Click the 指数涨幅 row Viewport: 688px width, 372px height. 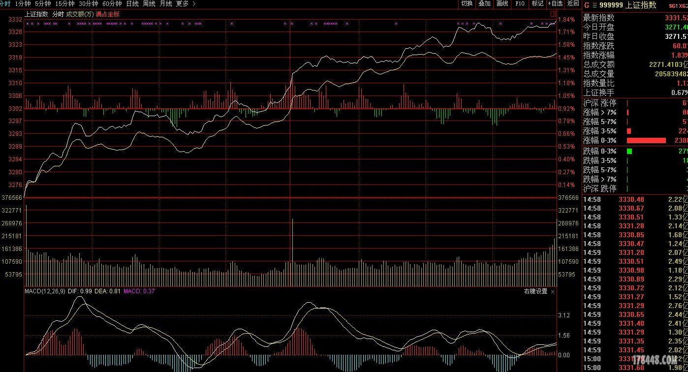tap(635, 55)
